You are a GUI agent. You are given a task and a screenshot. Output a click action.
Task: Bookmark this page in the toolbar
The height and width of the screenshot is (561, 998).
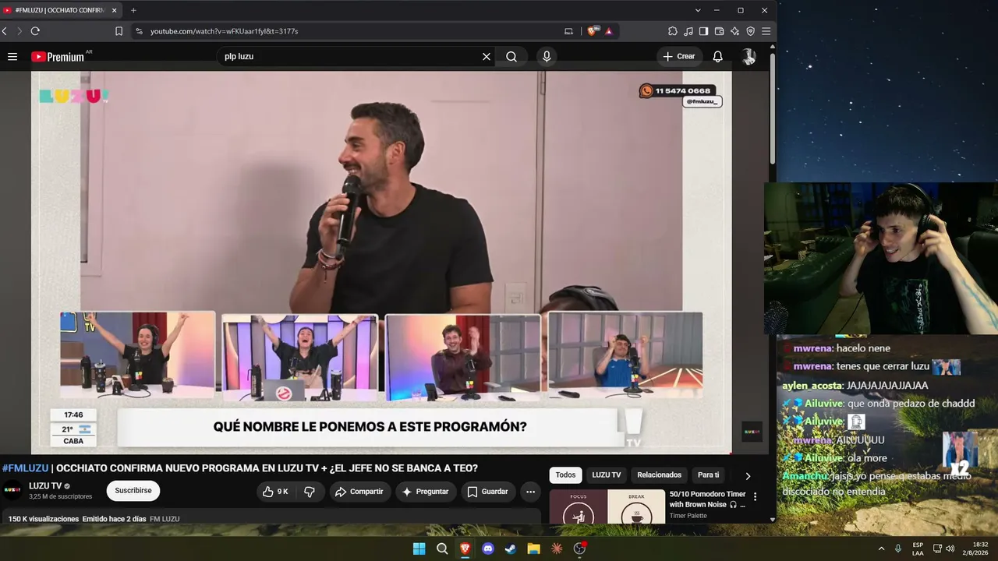click(119, 31)
